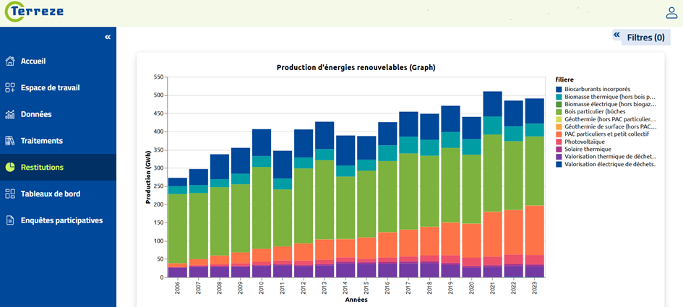Click the Données chart icon
683x307 pixels.
tap(10, 114)
